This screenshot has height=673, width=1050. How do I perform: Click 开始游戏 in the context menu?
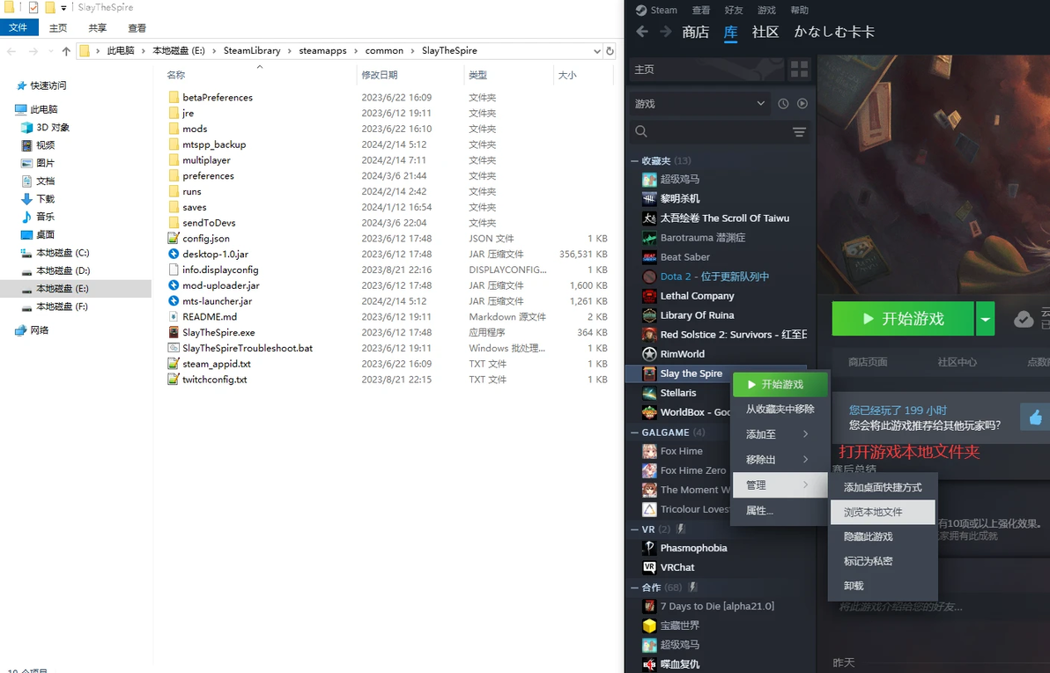coord(780,384)
